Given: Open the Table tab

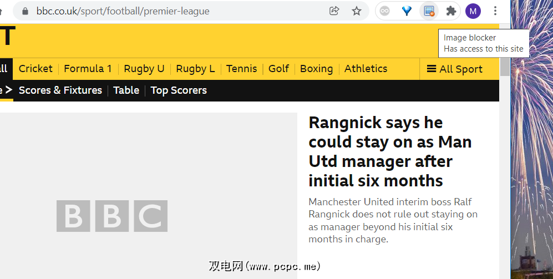Looking at the screenshot, I should (126, 90).
